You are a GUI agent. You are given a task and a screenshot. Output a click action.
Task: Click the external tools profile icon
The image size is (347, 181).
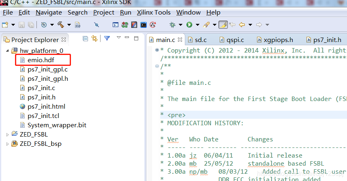coord(206,25)
